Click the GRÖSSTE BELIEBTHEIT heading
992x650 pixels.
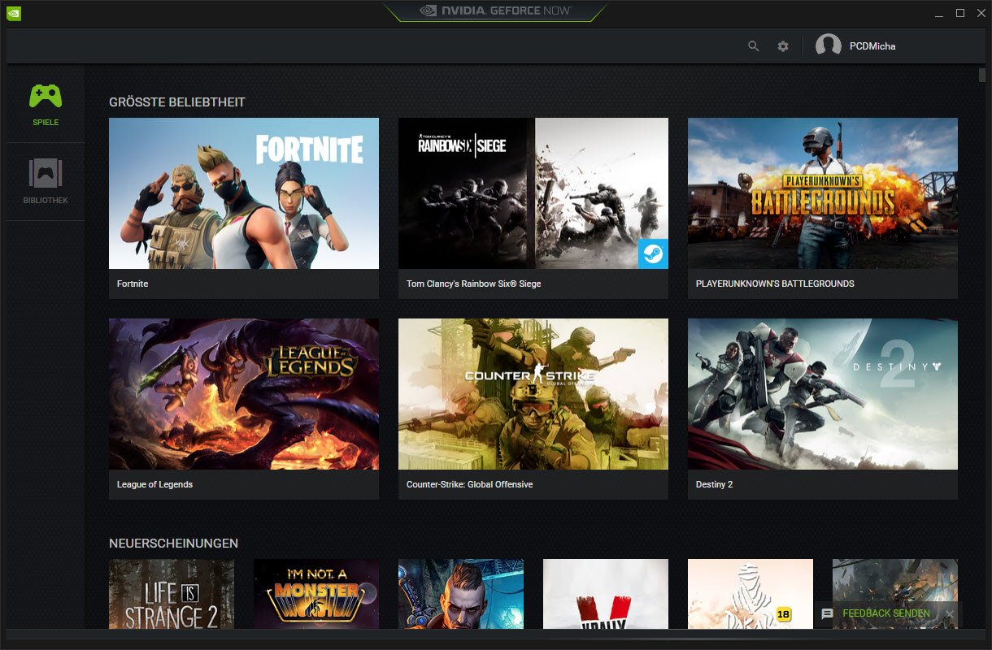[x=177, y=102]
